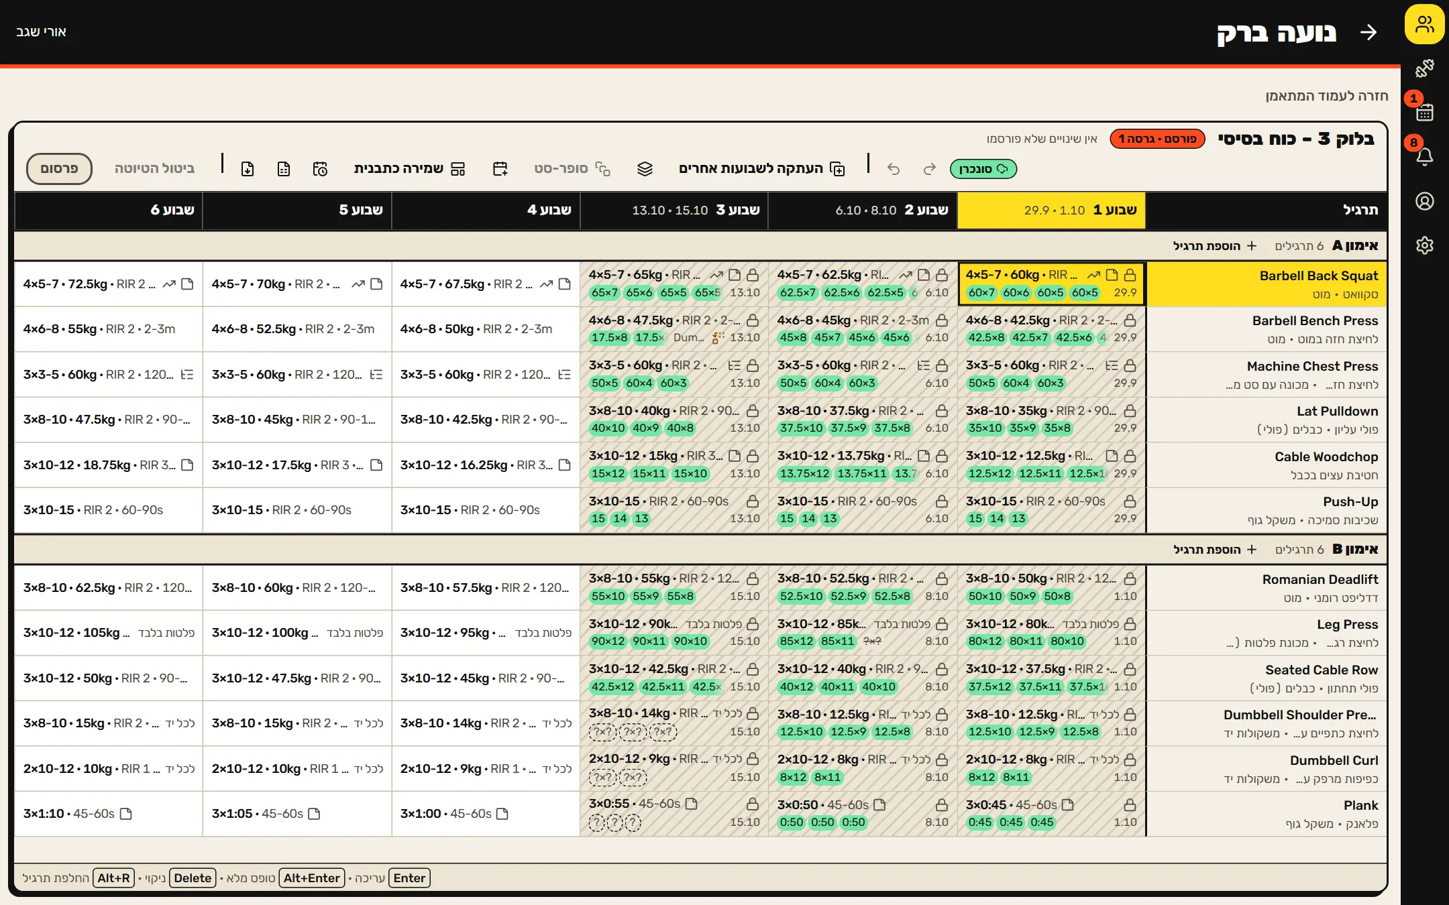Select the Leg Press week 6 cell 105kg
This screenshot has height=905, width=1449.
click(109, 633)
